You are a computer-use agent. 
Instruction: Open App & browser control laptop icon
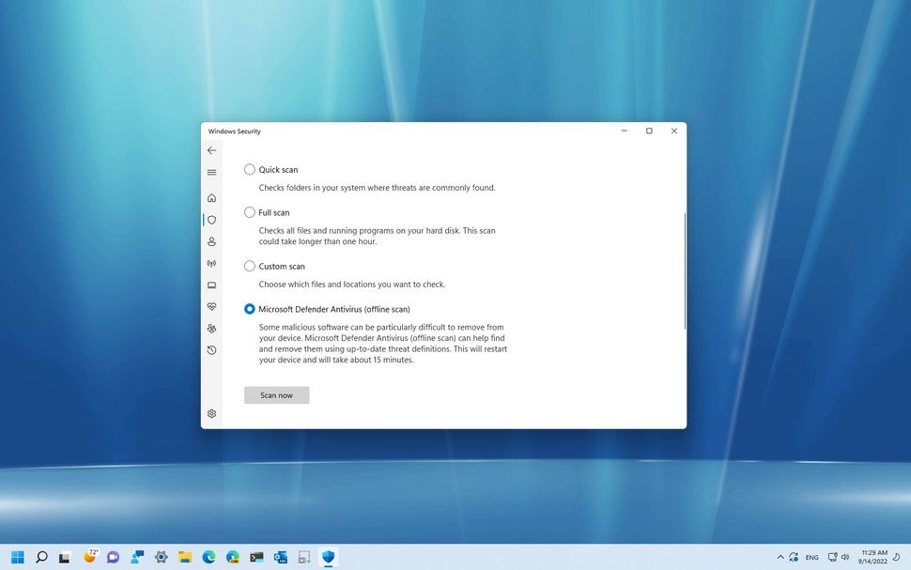[x=211, y=285]
